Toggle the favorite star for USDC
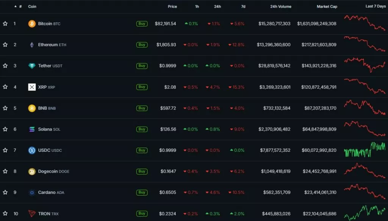Viewport: 388px width, 221px height. pos(5,150)
